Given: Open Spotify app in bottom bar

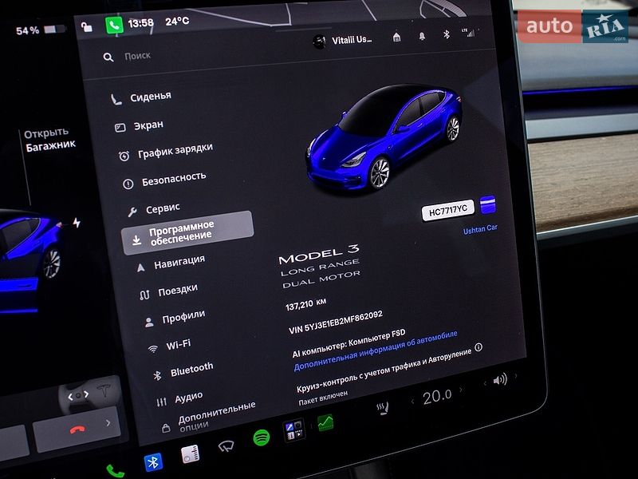Looking at the screenshot, I should click(262, 437).
